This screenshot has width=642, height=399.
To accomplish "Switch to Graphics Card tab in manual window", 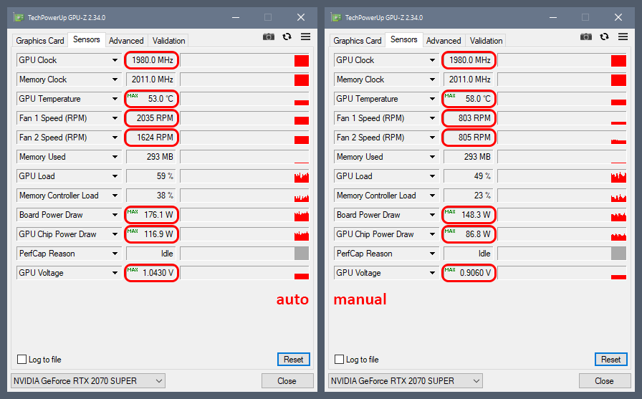I will pos(357,41).
